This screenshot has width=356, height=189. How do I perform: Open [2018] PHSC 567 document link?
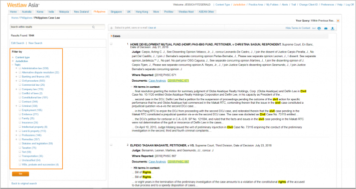click(178, 161)
